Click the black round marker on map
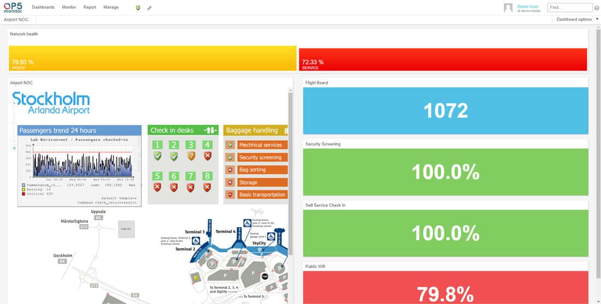Viewport: 601px width, 304px height. point(264,276)
